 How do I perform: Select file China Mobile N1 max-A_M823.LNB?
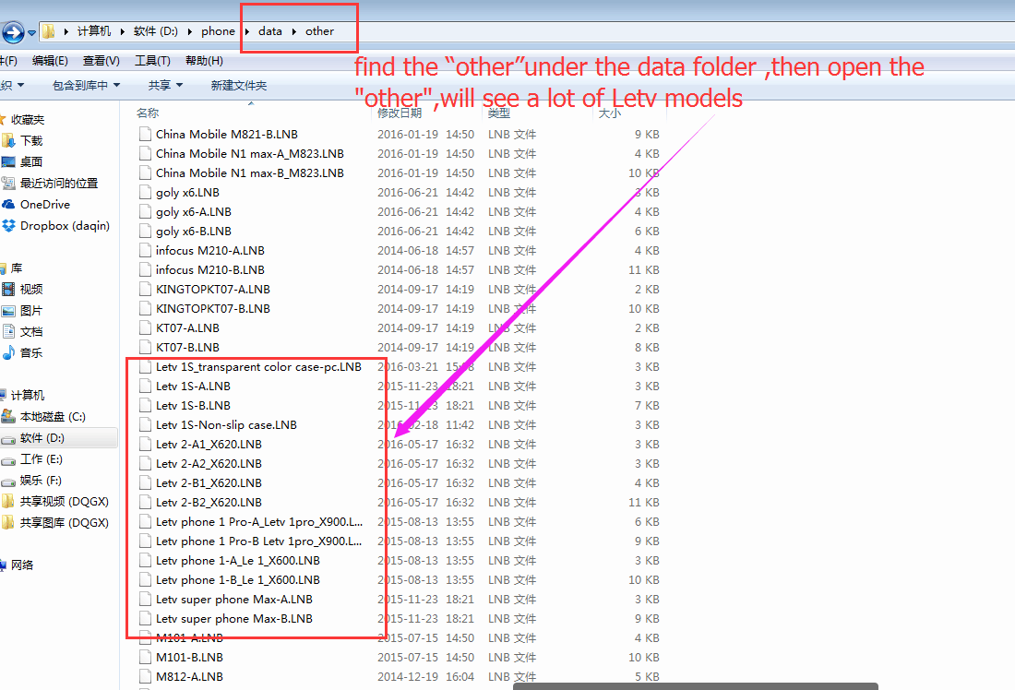click(x=250, y=153)
